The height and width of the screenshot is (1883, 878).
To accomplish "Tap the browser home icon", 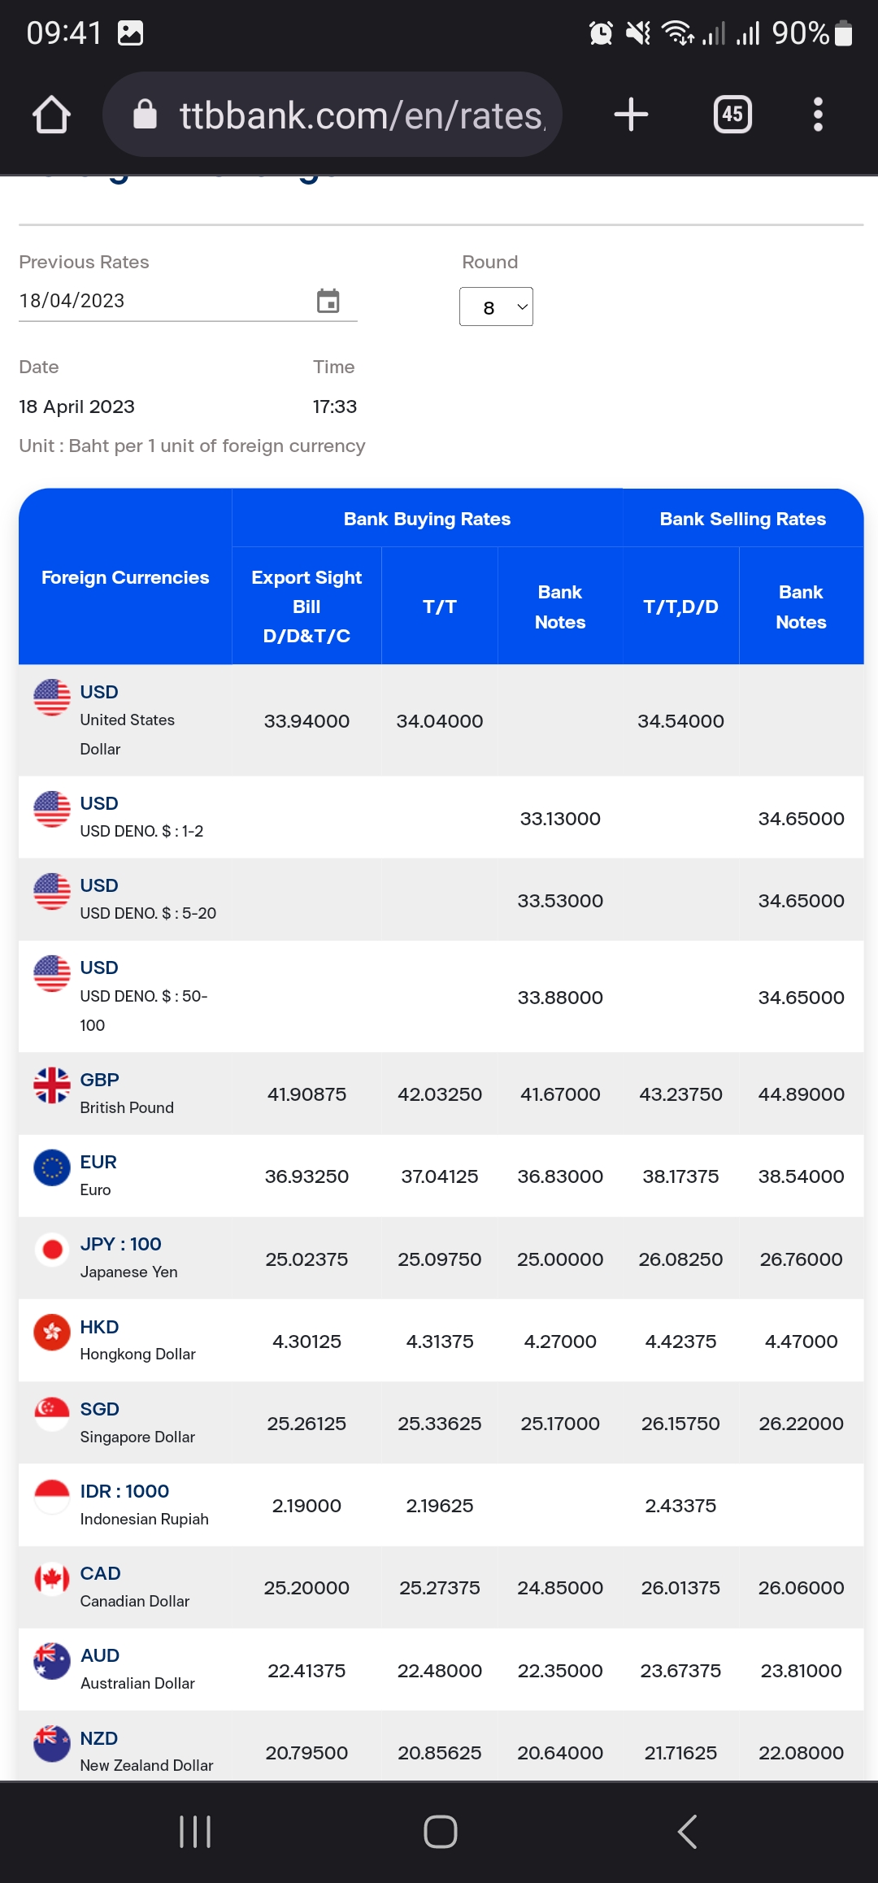I will pos(51,115).
